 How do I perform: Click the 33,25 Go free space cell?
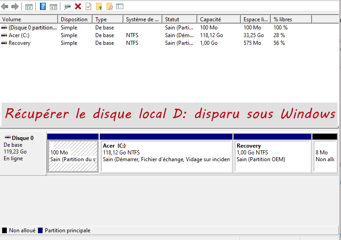pyautogui.click(x=253, y=35)
